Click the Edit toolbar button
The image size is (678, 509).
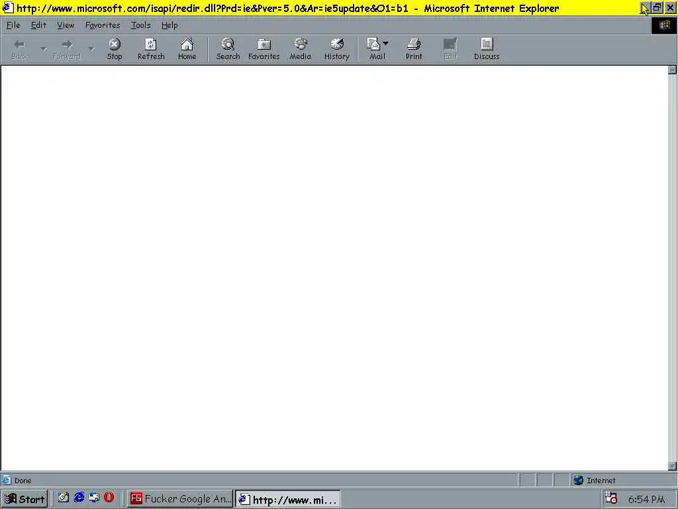click(x=450, y=49)
